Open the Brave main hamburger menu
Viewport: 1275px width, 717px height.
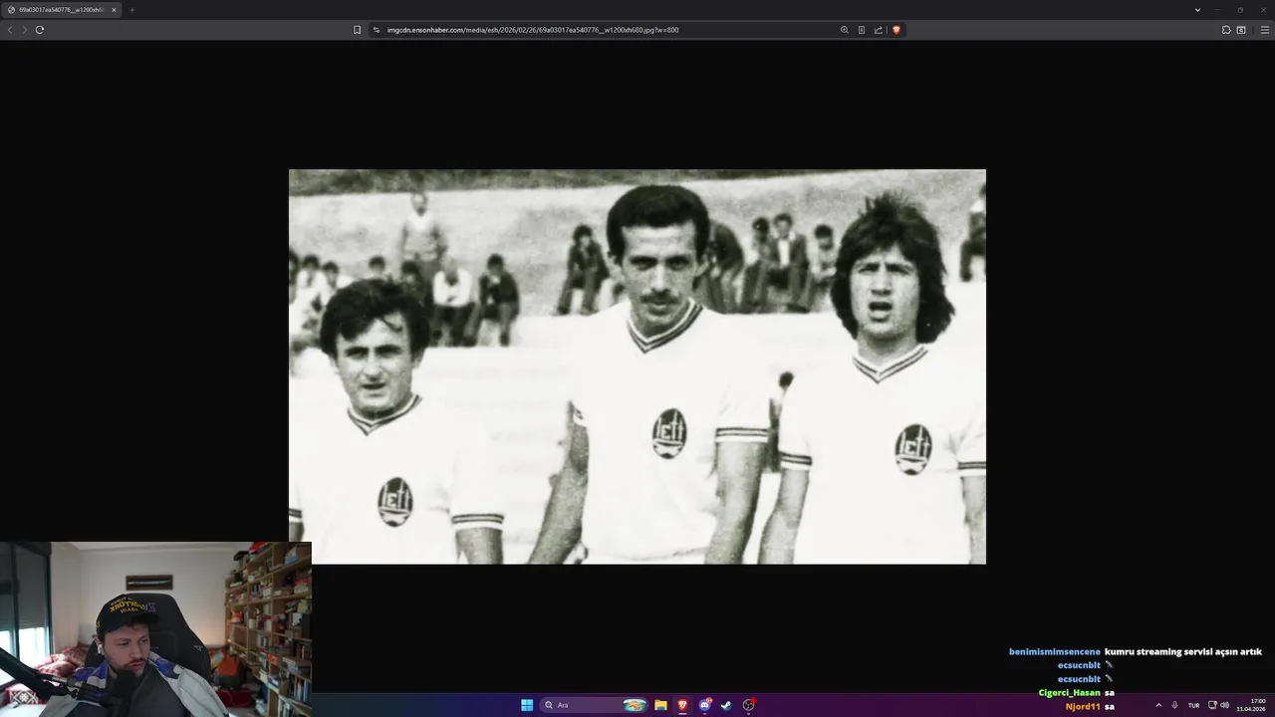(x=1265, y=30)
